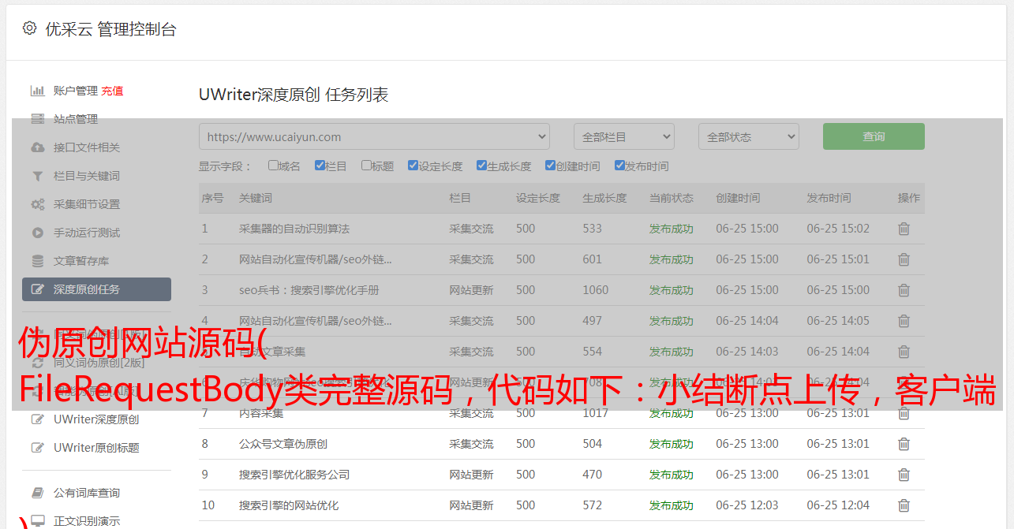The height and width of the screenshot is (529, 1014).
Task: Delete the 内容采集 task with trash icon
Action: coord(904,413)
